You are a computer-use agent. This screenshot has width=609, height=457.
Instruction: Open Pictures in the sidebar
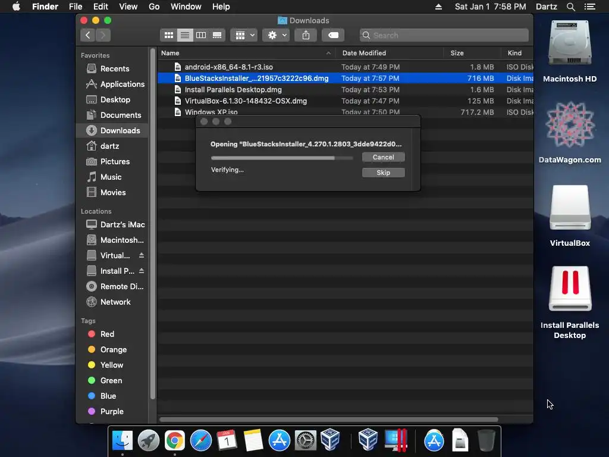[x=112, y=162]
